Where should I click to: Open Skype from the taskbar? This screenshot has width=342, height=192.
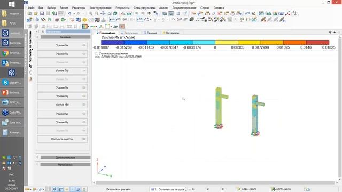12,83
